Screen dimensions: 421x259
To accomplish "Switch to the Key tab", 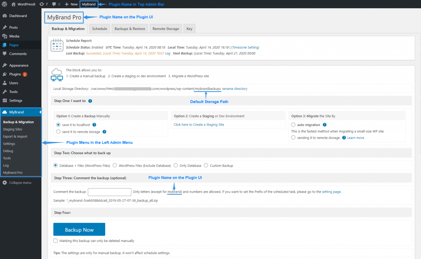I will 189,29.
